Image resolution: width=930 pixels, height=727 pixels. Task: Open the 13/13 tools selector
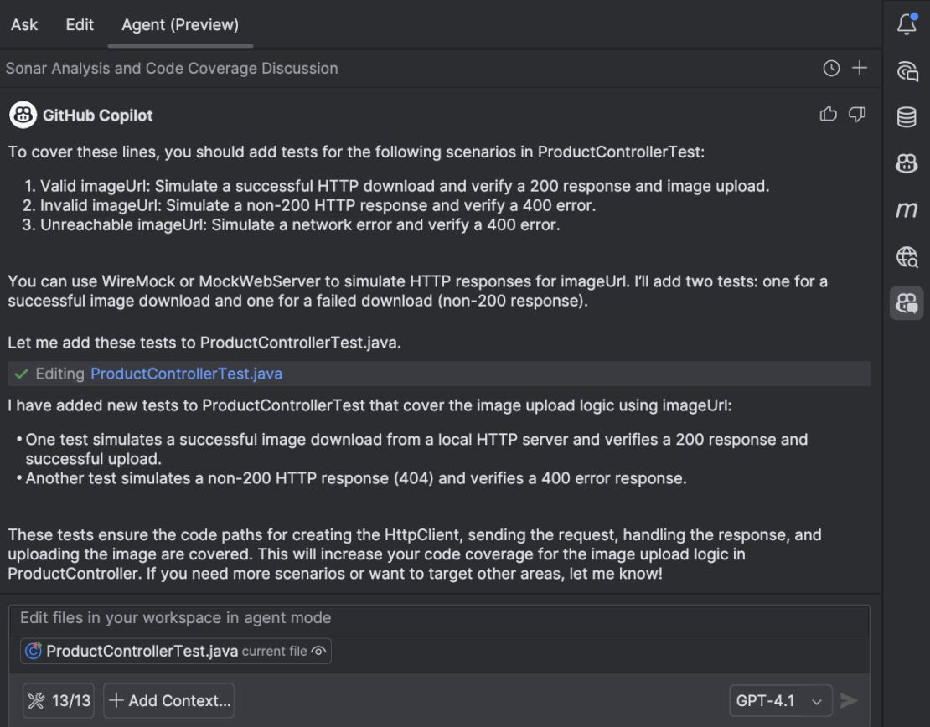tap(58, 701)
